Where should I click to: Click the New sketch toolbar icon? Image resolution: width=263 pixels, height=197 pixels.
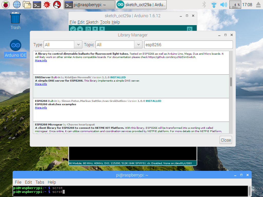[x=88, y=29]
